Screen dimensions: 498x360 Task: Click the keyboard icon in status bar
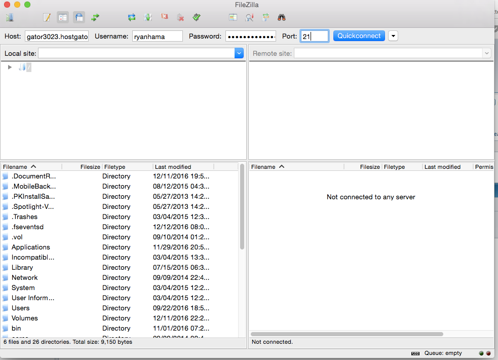point(415,353)
